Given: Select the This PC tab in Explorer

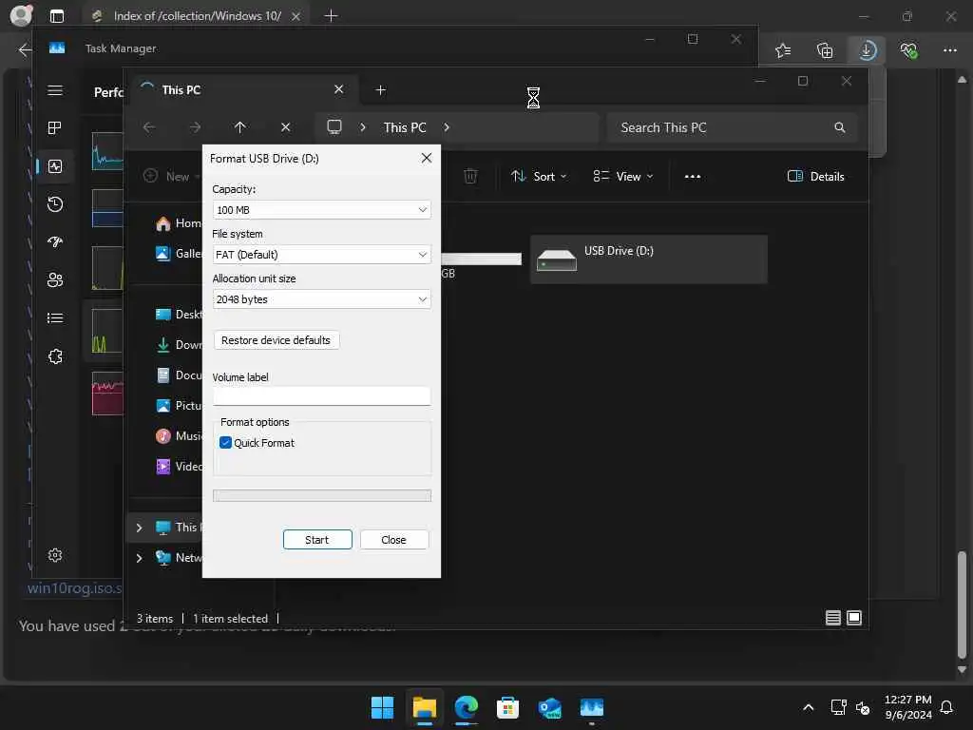Looking at the screenshot, I should coord(242,90).
